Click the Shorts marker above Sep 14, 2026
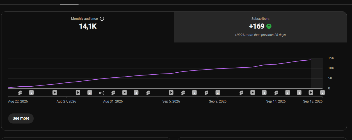The width and height of the screenshot is (352, 140). tap(276, 92)
